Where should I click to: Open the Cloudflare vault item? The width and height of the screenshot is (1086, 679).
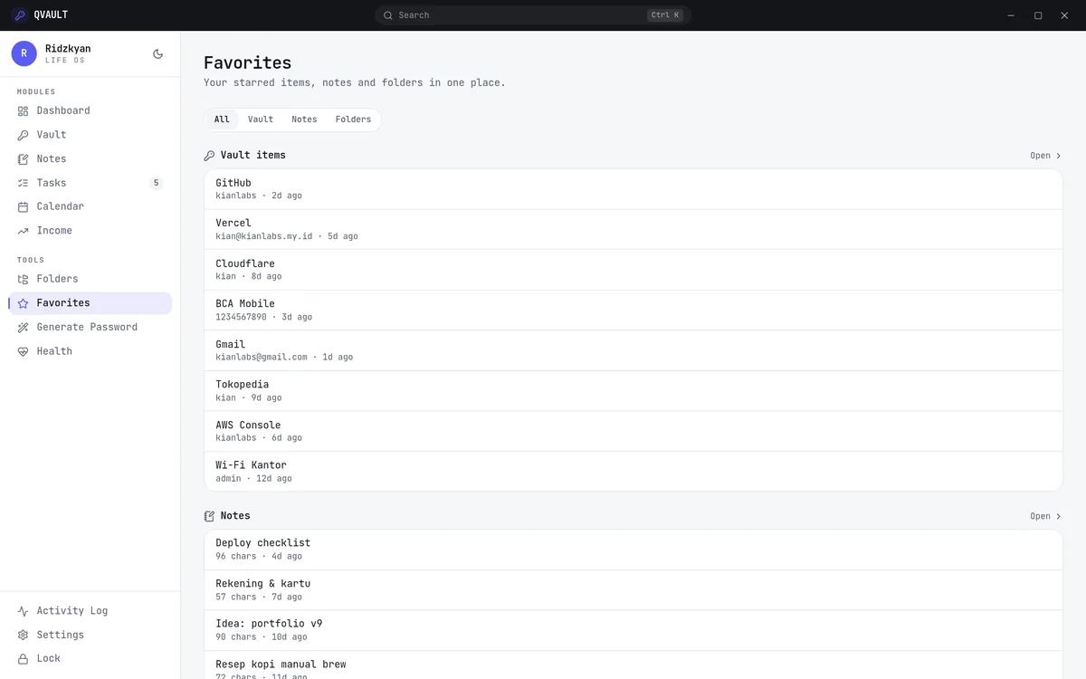[633, 270]
